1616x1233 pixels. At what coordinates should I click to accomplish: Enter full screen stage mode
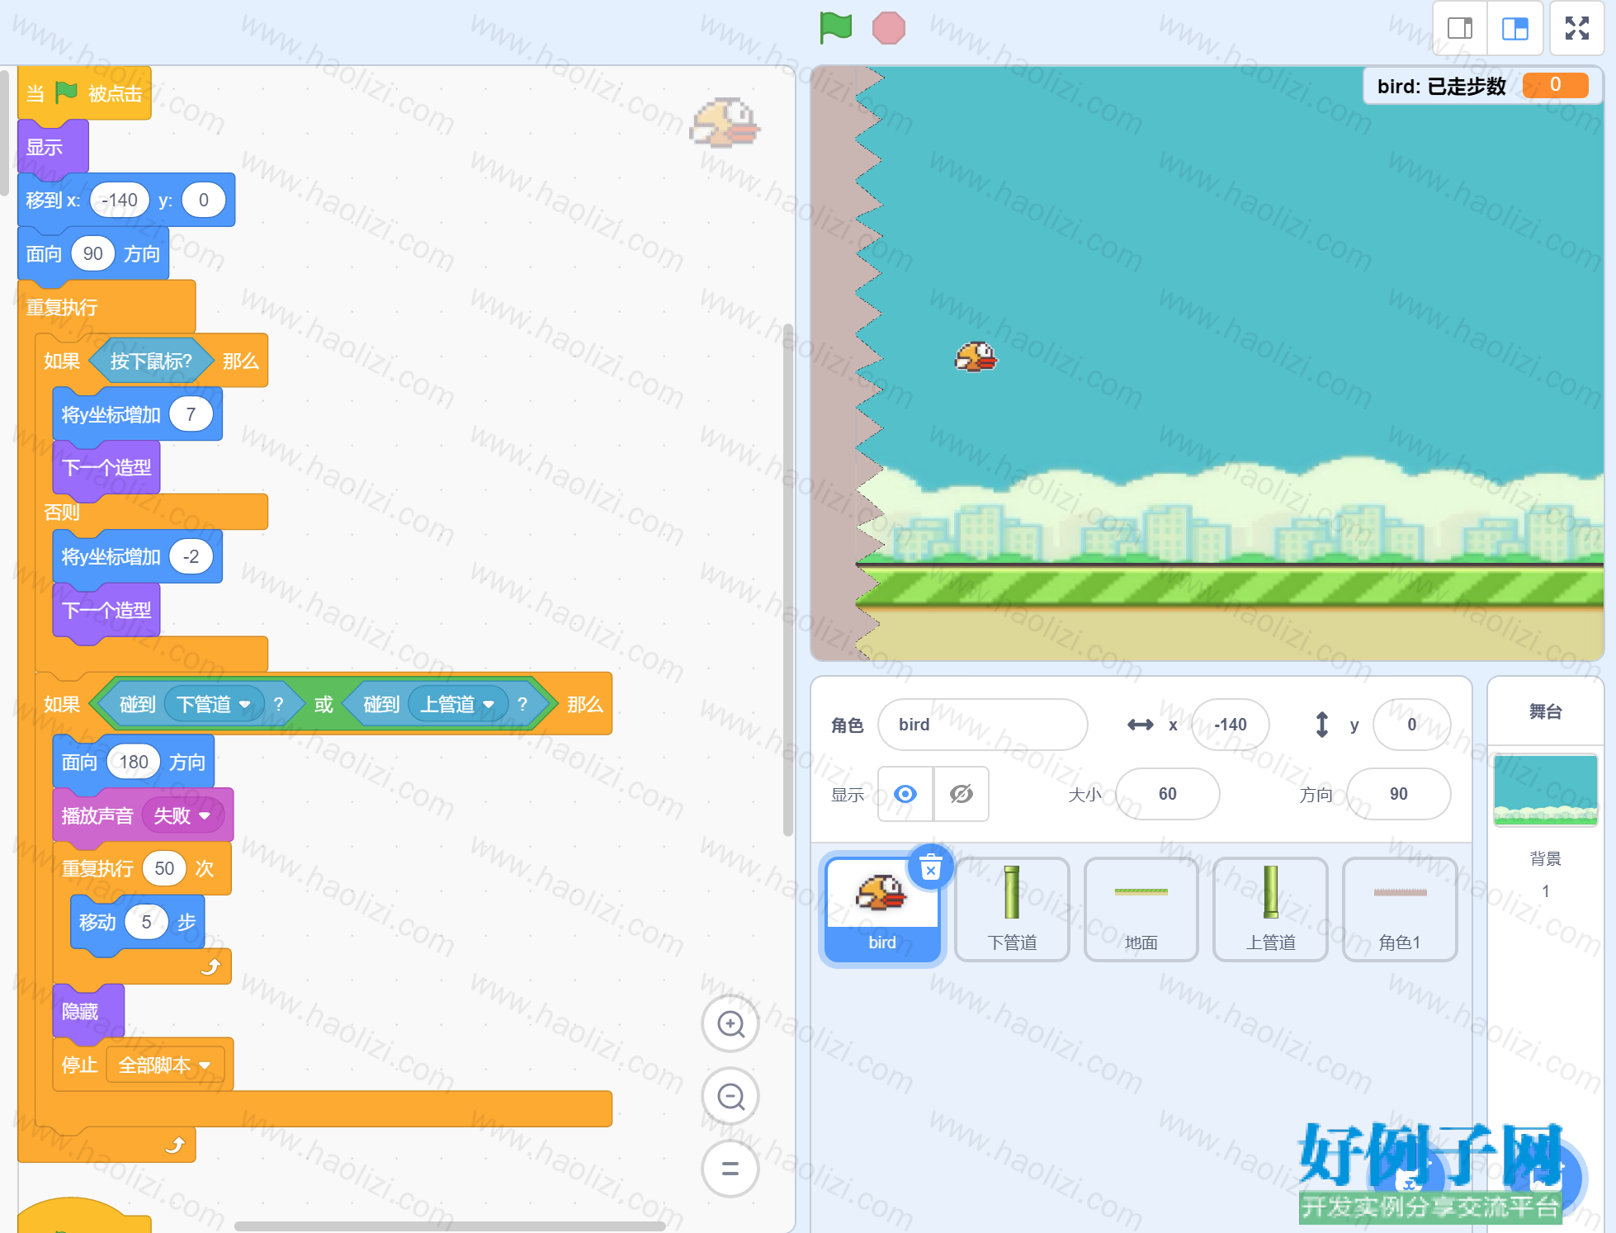tap(1577, 29)
